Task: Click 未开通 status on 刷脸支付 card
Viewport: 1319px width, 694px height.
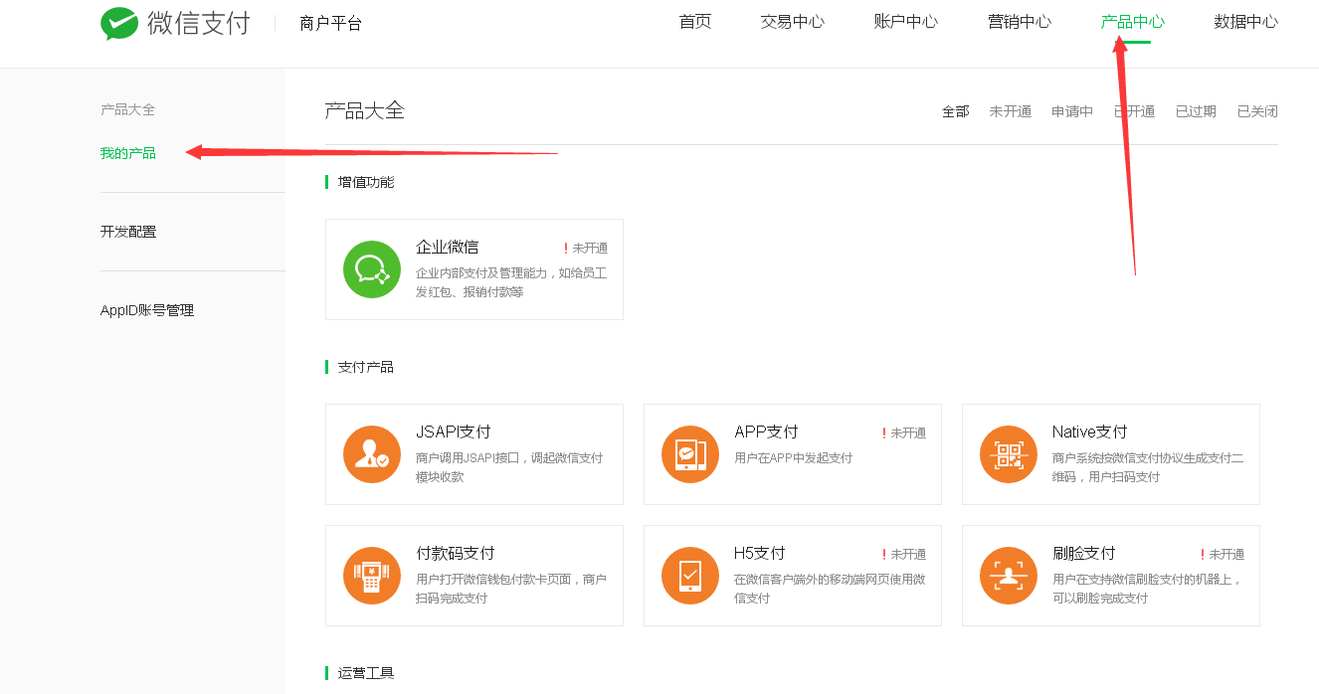Action: (1223, 555)
